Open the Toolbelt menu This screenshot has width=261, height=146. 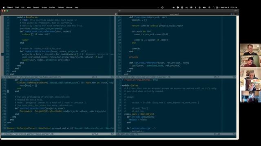[61, 7]
